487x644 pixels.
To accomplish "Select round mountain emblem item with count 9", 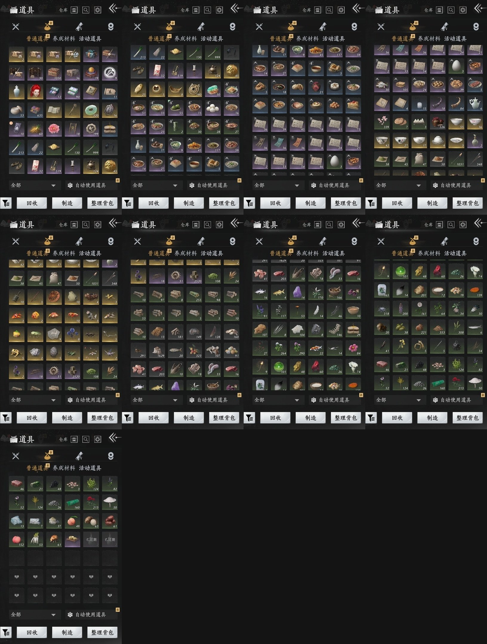I will pos(110,73).
